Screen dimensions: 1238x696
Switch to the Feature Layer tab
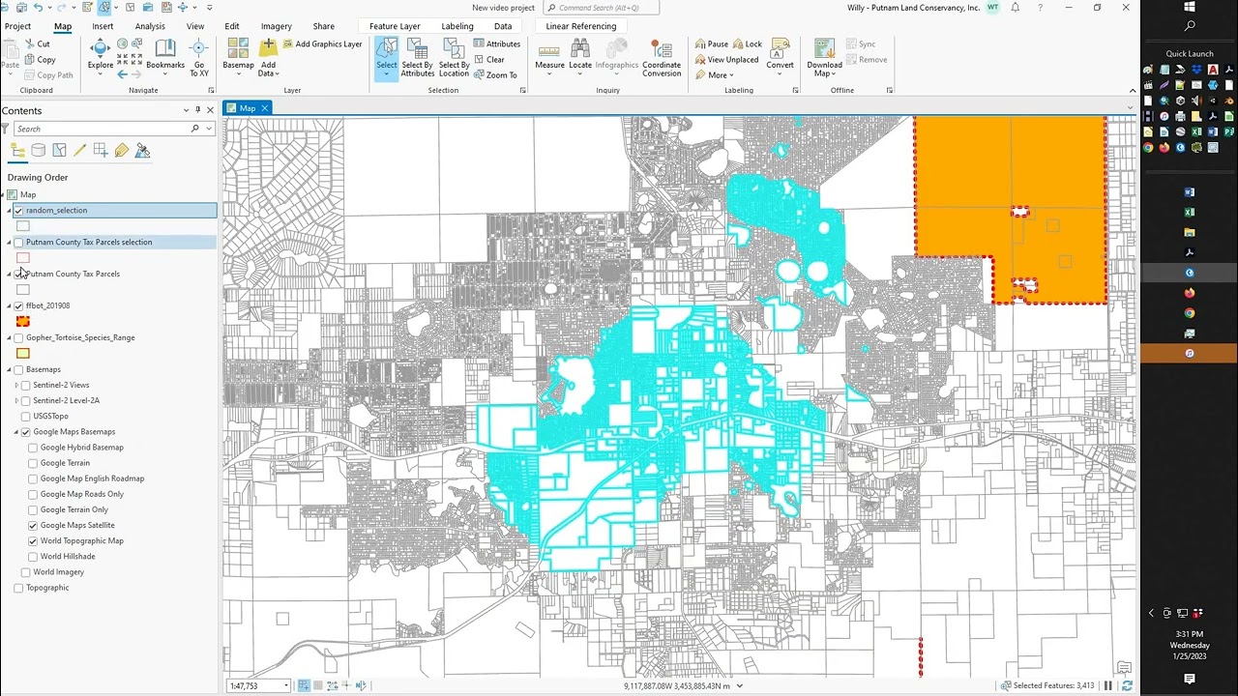(395, 26)
